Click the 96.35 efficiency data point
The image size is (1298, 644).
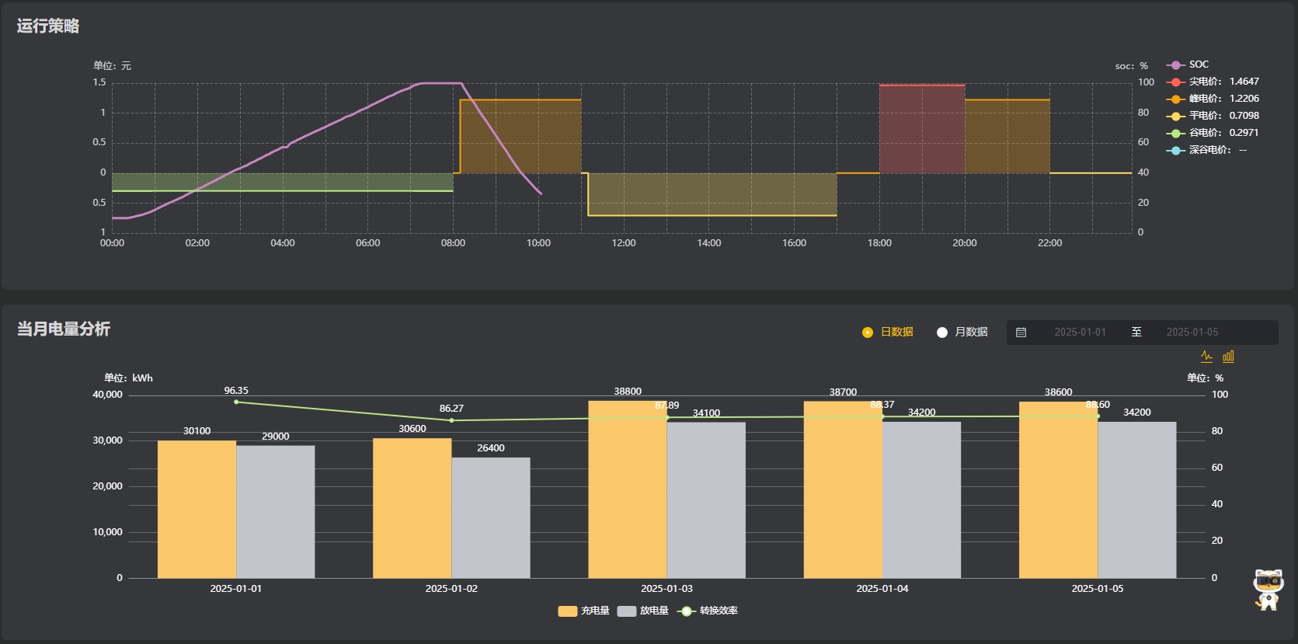coord(236,402)
